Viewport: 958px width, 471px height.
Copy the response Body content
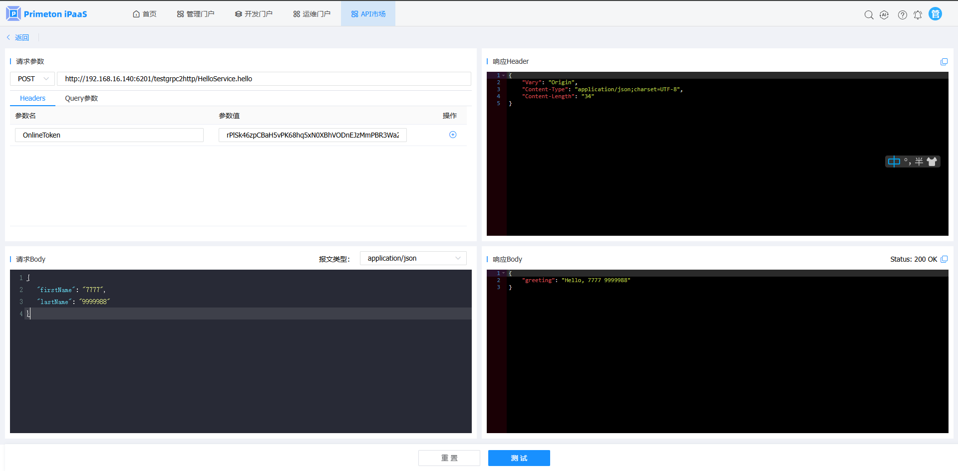coord(944,259)
